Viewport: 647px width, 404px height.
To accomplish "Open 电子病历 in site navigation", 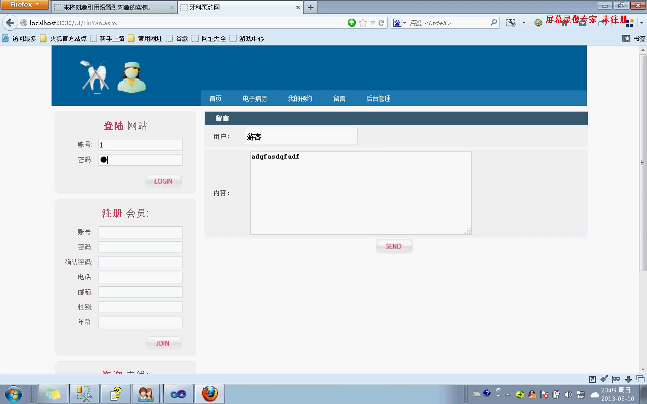I will (255, 98).
